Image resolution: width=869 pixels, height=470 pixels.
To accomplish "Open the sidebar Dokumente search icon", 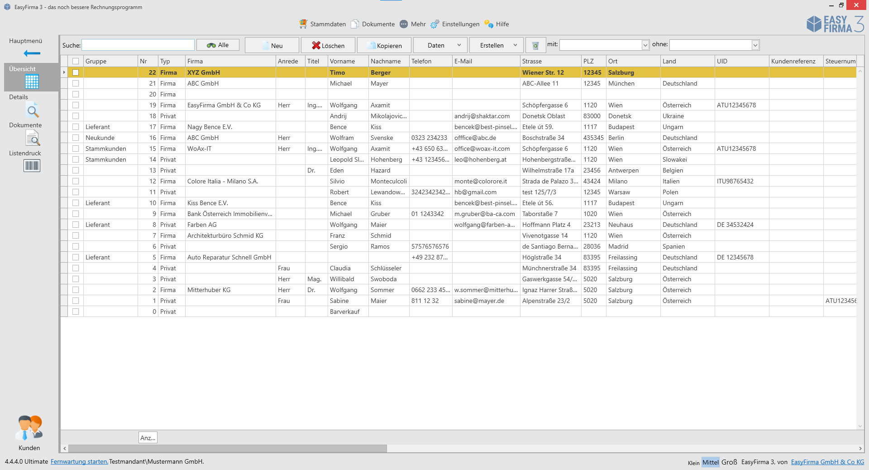I will 33,138.
